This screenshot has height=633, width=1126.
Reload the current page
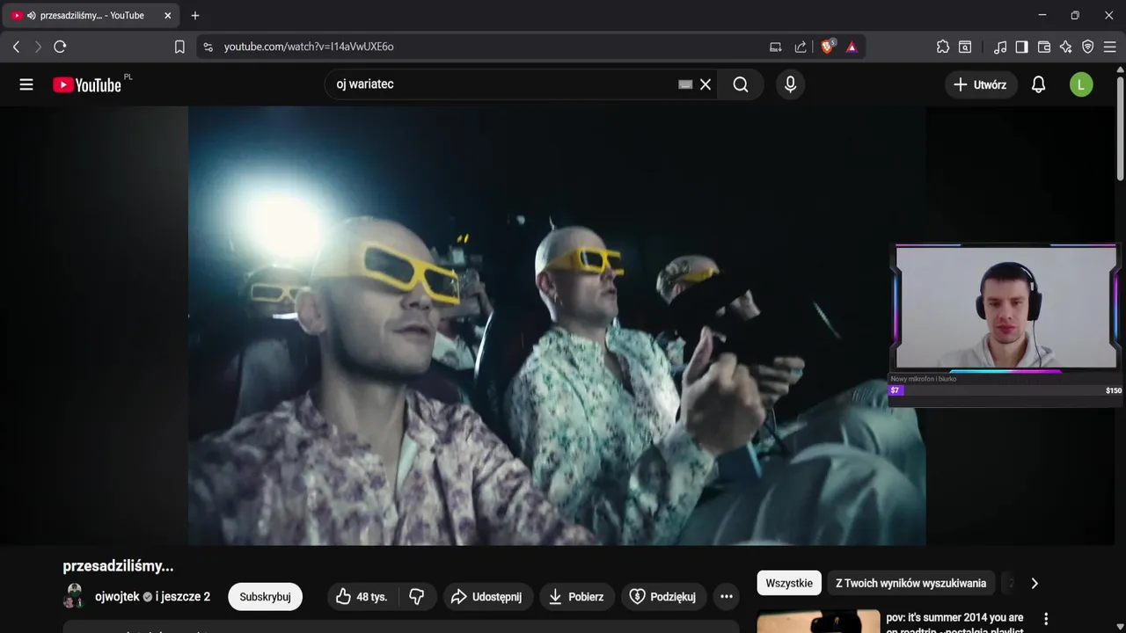[60, 47]
